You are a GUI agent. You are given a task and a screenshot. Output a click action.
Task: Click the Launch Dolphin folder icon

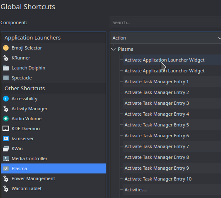(6, 68)
